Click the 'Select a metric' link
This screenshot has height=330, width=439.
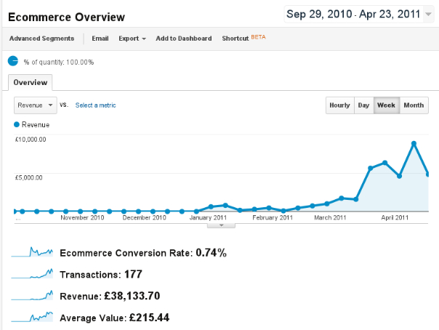(95, 105)
